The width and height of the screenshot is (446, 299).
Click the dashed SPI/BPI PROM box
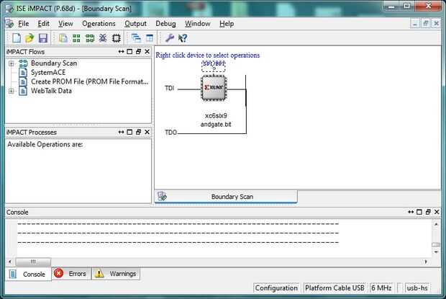[214, 66]
